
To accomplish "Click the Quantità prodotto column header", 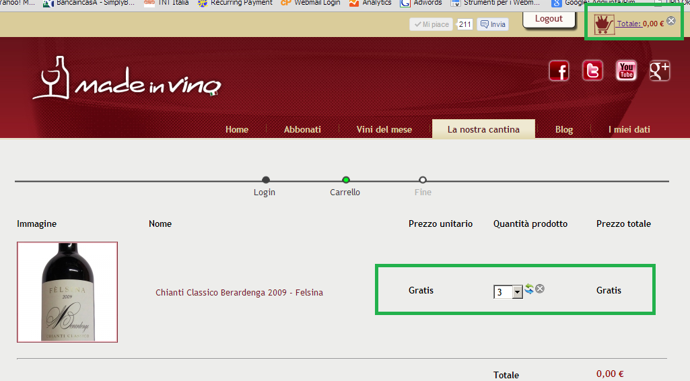I will coord(530,224).
